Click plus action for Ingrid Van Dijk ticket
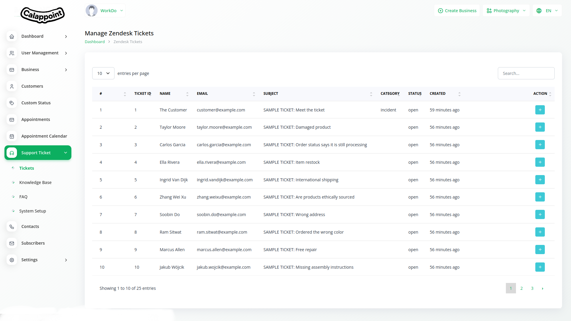Screen dimensions: 571x321 click(x=540, y=180)
